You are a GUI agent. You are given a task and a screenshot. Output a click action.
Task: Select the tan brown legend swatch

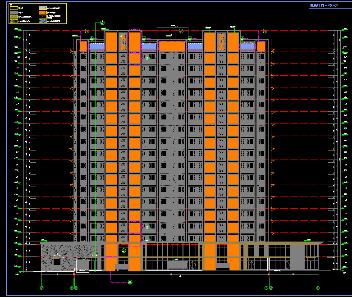pos(14,17)
